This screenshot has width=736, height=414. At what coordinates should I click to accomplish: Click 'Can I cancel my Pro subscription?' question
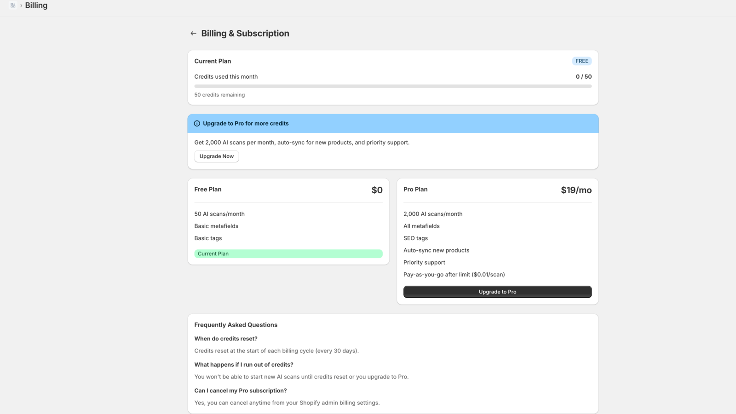(241, 391)
